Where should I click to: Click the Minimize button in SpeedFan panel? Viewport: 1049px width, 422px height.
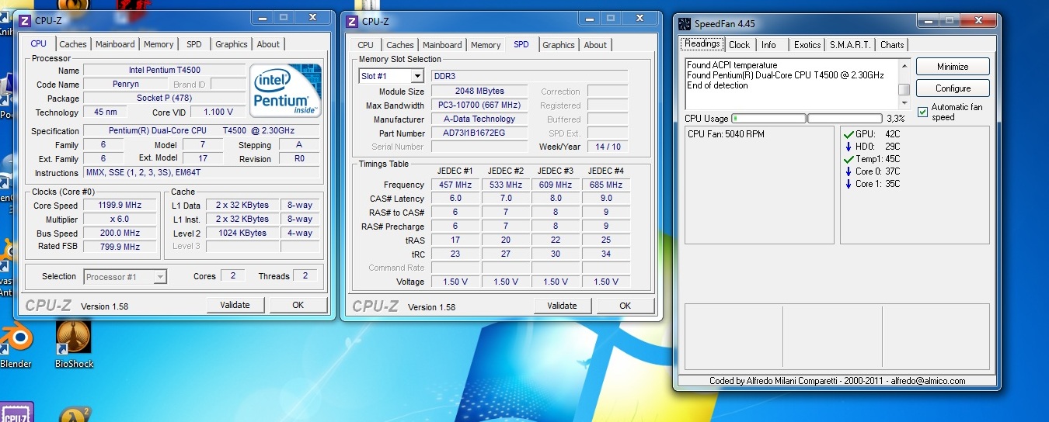[953, 67]
